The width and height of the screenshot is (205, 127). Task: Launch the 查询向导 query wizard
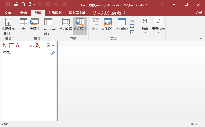click(66, 25)
